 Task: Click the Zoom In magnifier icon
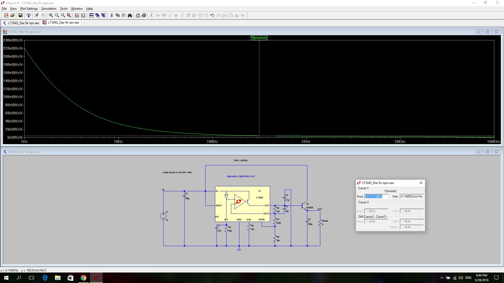[x=51, y=15]
